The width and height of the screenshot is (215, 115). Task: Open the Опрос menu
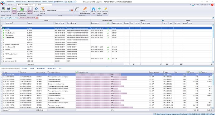[x=18, y=2]
